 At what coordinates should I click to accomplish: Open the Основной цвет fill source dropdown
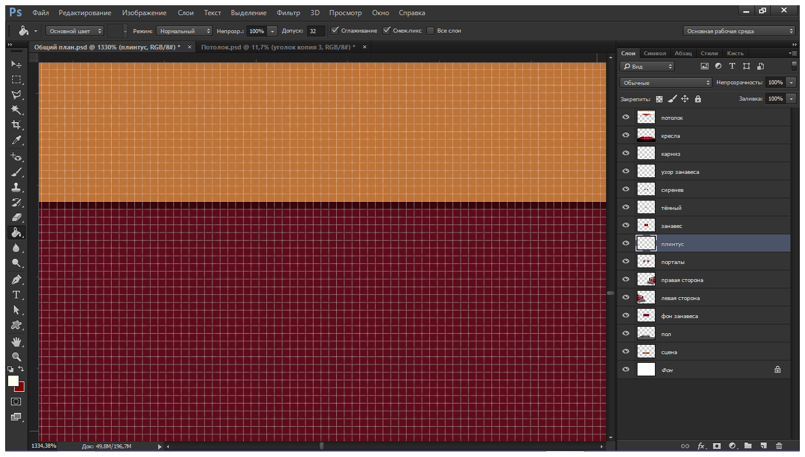click(x=74, y=31)
